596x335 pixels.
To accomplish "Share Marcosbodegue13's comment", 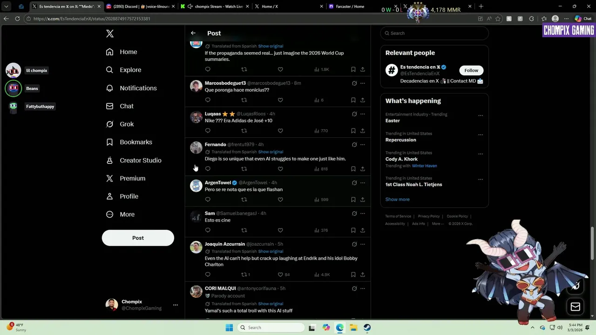I will pyautogui.click(x=362, y=100).
